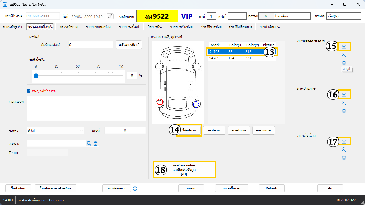Toggle อนุญาตให้ลองรถ checkbox
The height and width of the screenshot is (205, 365).
[29, 91]
